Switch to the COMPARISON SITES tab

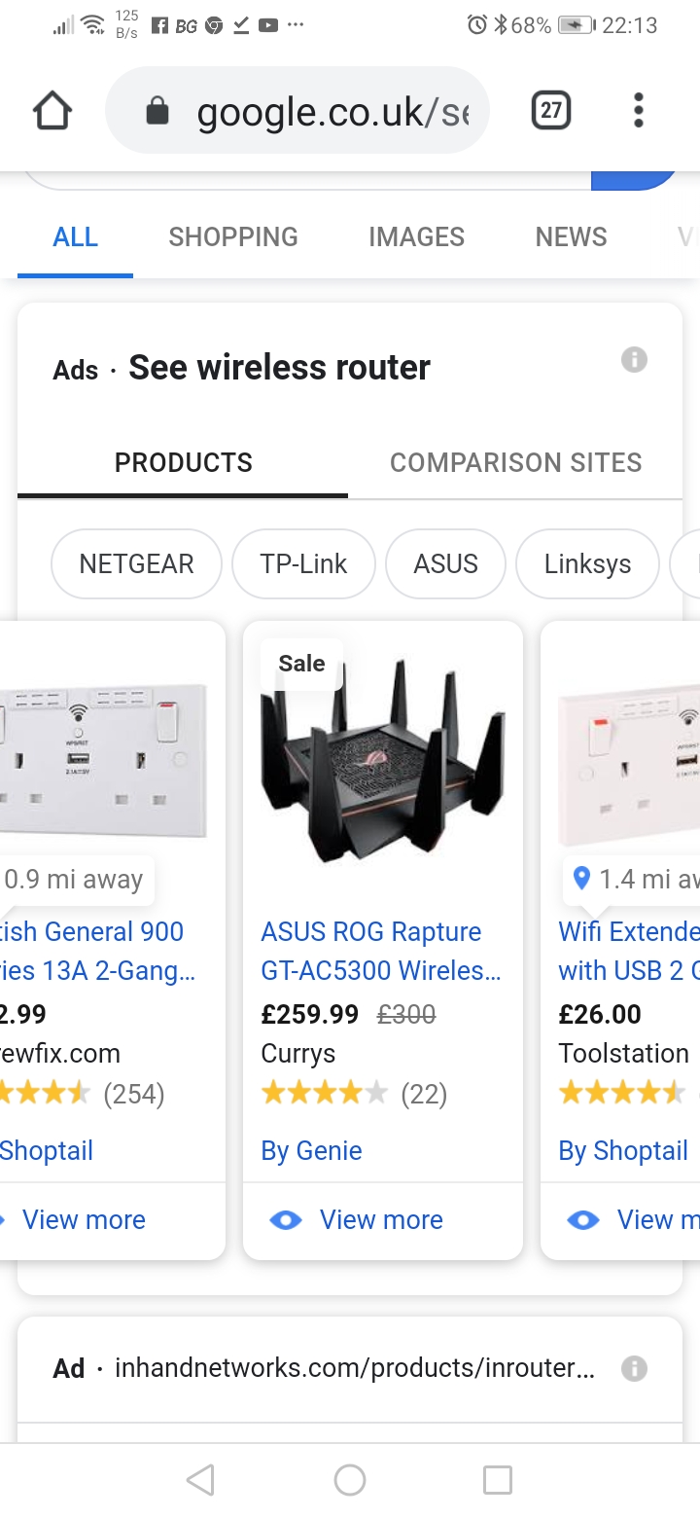pos(516,462)
